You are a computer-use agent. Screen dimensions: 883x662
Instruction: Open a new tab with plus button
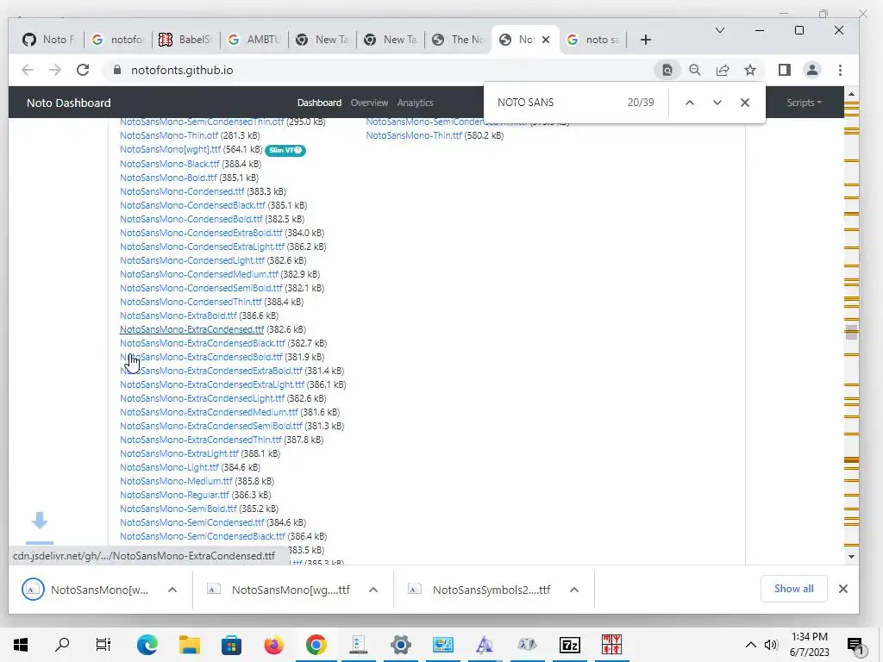[x=646, y=40]
